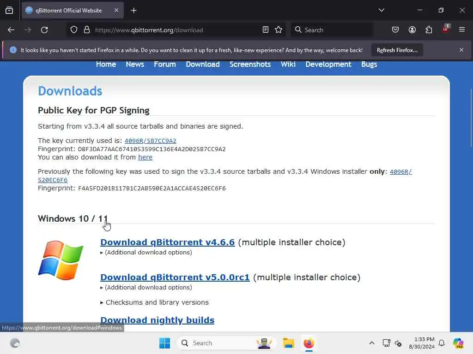Close the qBittorrent Official Website tab
The image size is (473, 354).
coord(116,11)
